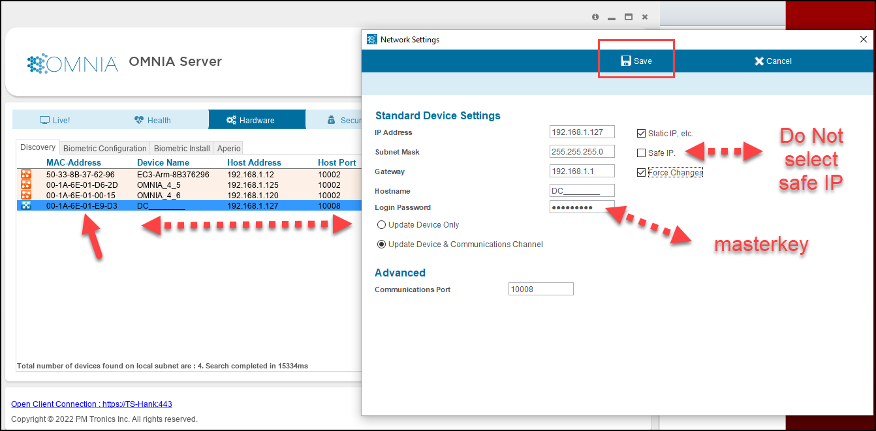Viewport: 876px width, 431px height.
Task: Click the Host Address column header
Action: point(254,162)
